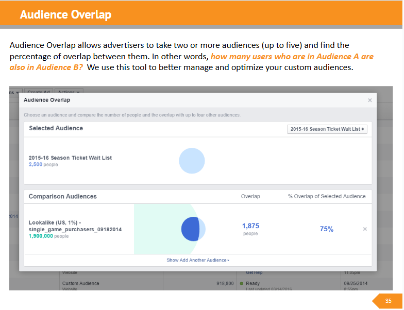Click the overlapping circles Venn diagram

tap(193, 229)
